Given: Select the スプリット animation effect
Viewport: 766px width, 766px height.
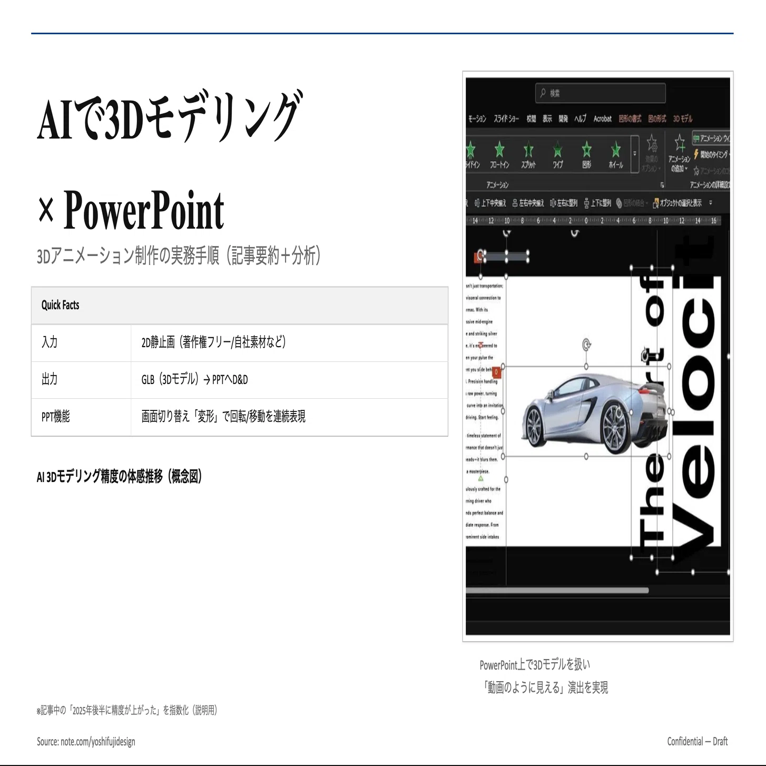Looking at the screenshot, I should [528, 154].
